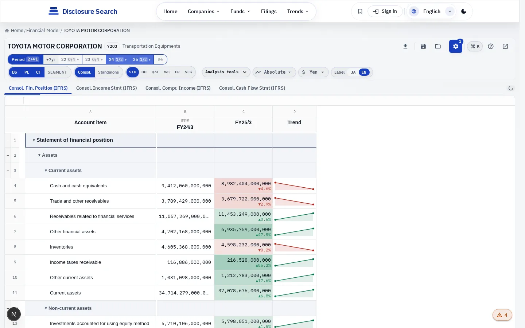Click the refresh spinner icon near tabs
The image size is (525, 328).
pyautogui.click(x=511, y=88)
